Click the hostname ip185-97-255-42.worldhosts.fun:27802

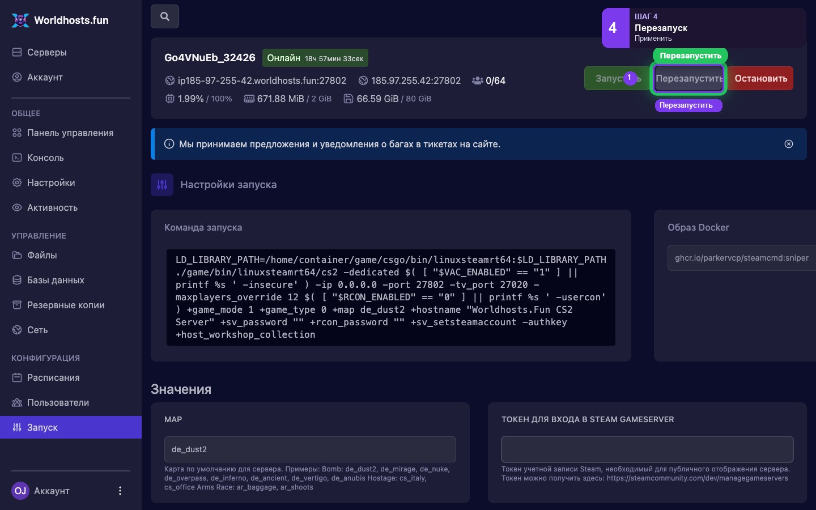click(262, 80)
